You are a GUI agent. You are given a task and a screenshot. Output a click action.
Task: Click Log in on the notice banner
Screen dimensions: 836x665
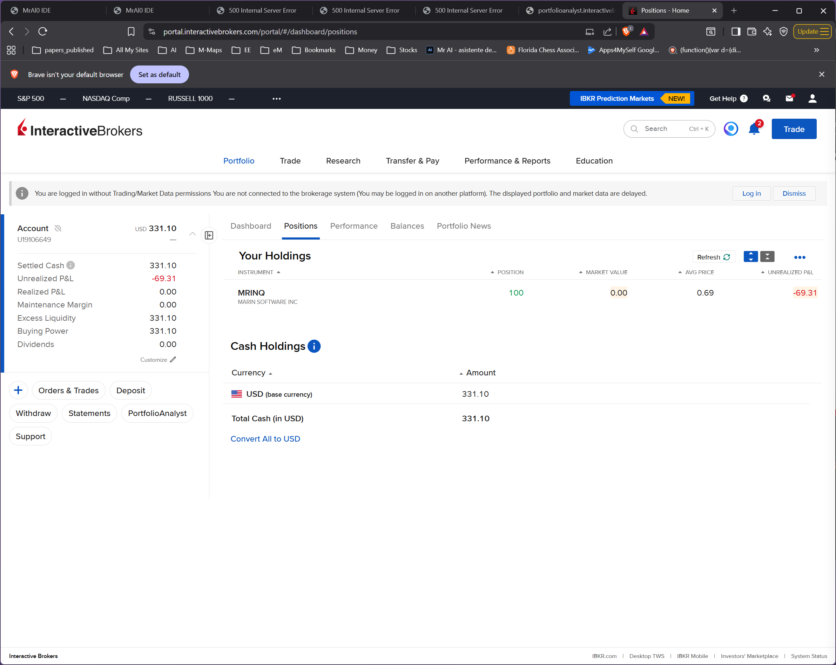[x=751, y=193]
